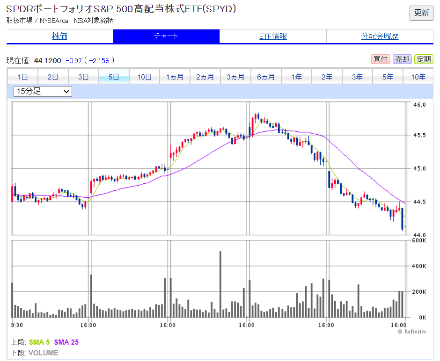Screen dimensions: 440x361
Task: Click the 買付 buy button
Action: click(x=381, y=59)
